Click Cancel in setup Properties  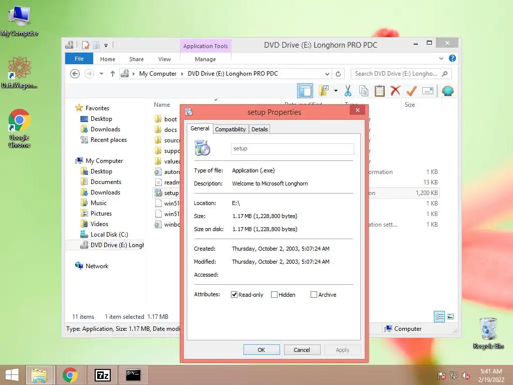[302, 349]
